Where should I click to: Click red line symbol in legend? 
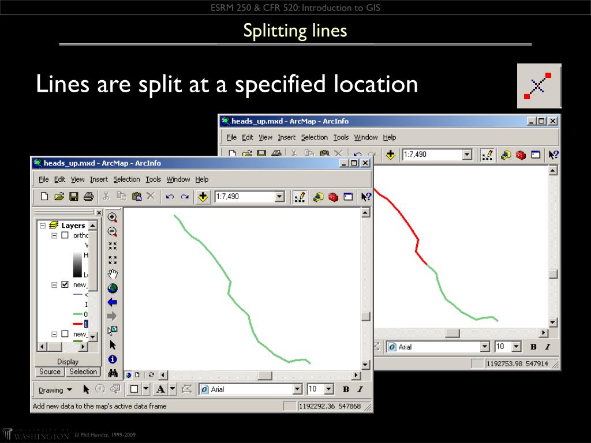[78, 324]
